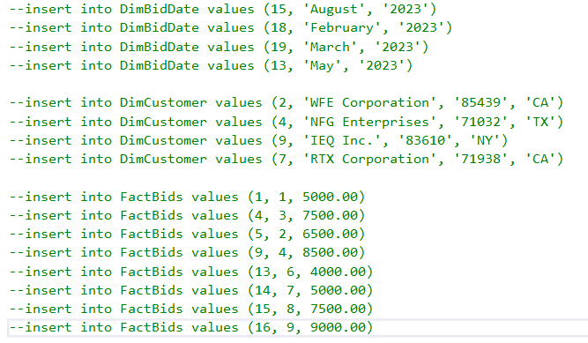Click the DimCustomer line for 'WFE Corporation'
Screen dimensions: 588x343
coord(287,103)
